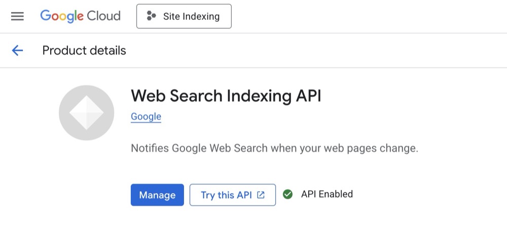This screenshot has height=236, width=507.
Task: Click the description about notifying Google Web Search
Action: tap(274, 149)
